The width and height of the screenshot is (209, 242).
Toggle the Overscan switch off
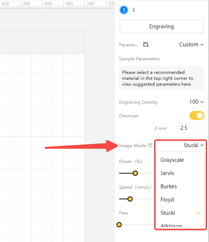[197, 115]
